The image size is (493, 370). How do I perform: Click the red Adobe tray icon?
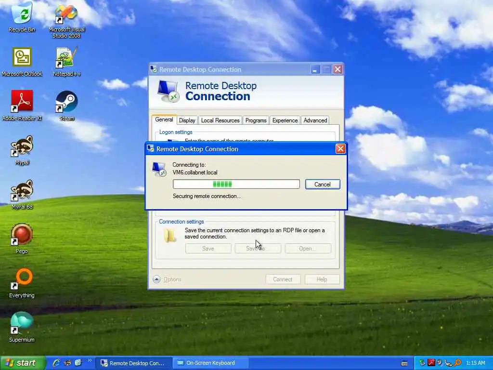point(431,363)
